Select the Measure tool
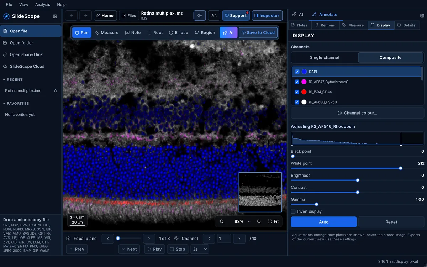Viewport: 427px width, 267px height. point(106,33)
